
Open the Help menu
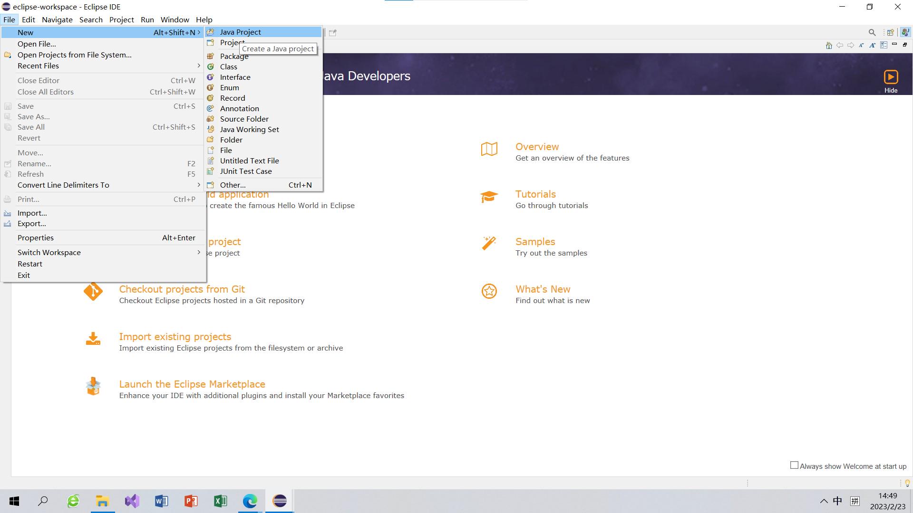pos(204,19)
